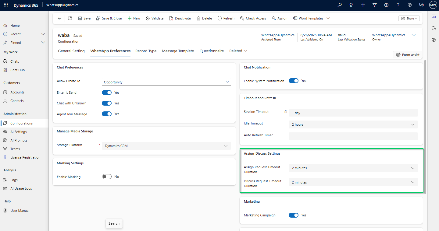Click the Save & Close button
Viewport: 439px width, 231px height.
point(109,18)
